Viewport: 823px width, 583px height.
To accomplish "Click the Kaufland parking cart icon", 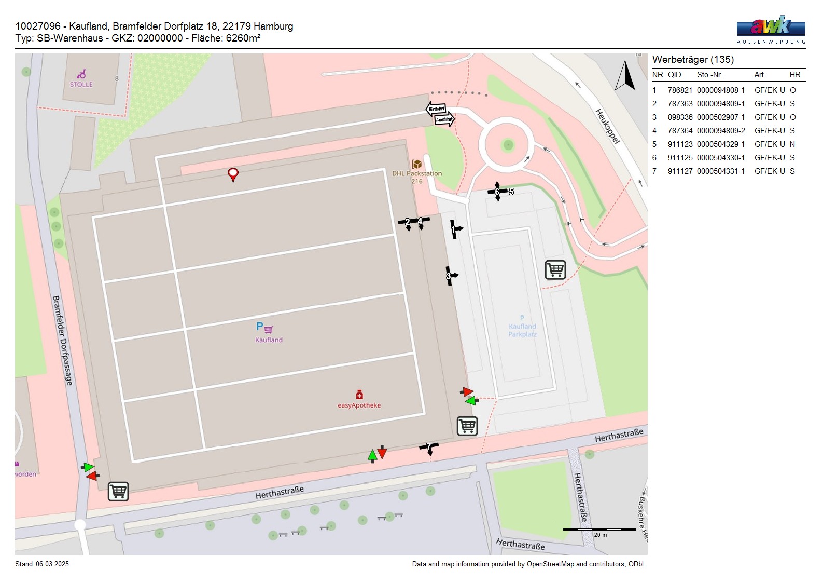I will (264, 327).
